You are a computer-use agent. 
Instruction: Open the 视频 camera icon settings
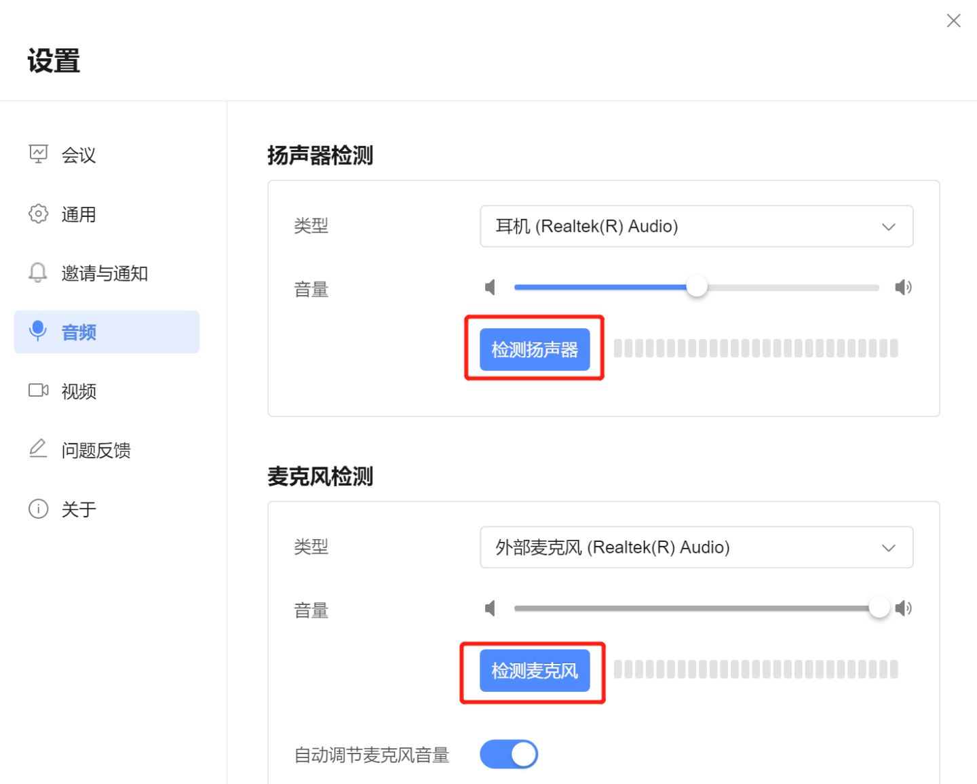pos(38,391)
